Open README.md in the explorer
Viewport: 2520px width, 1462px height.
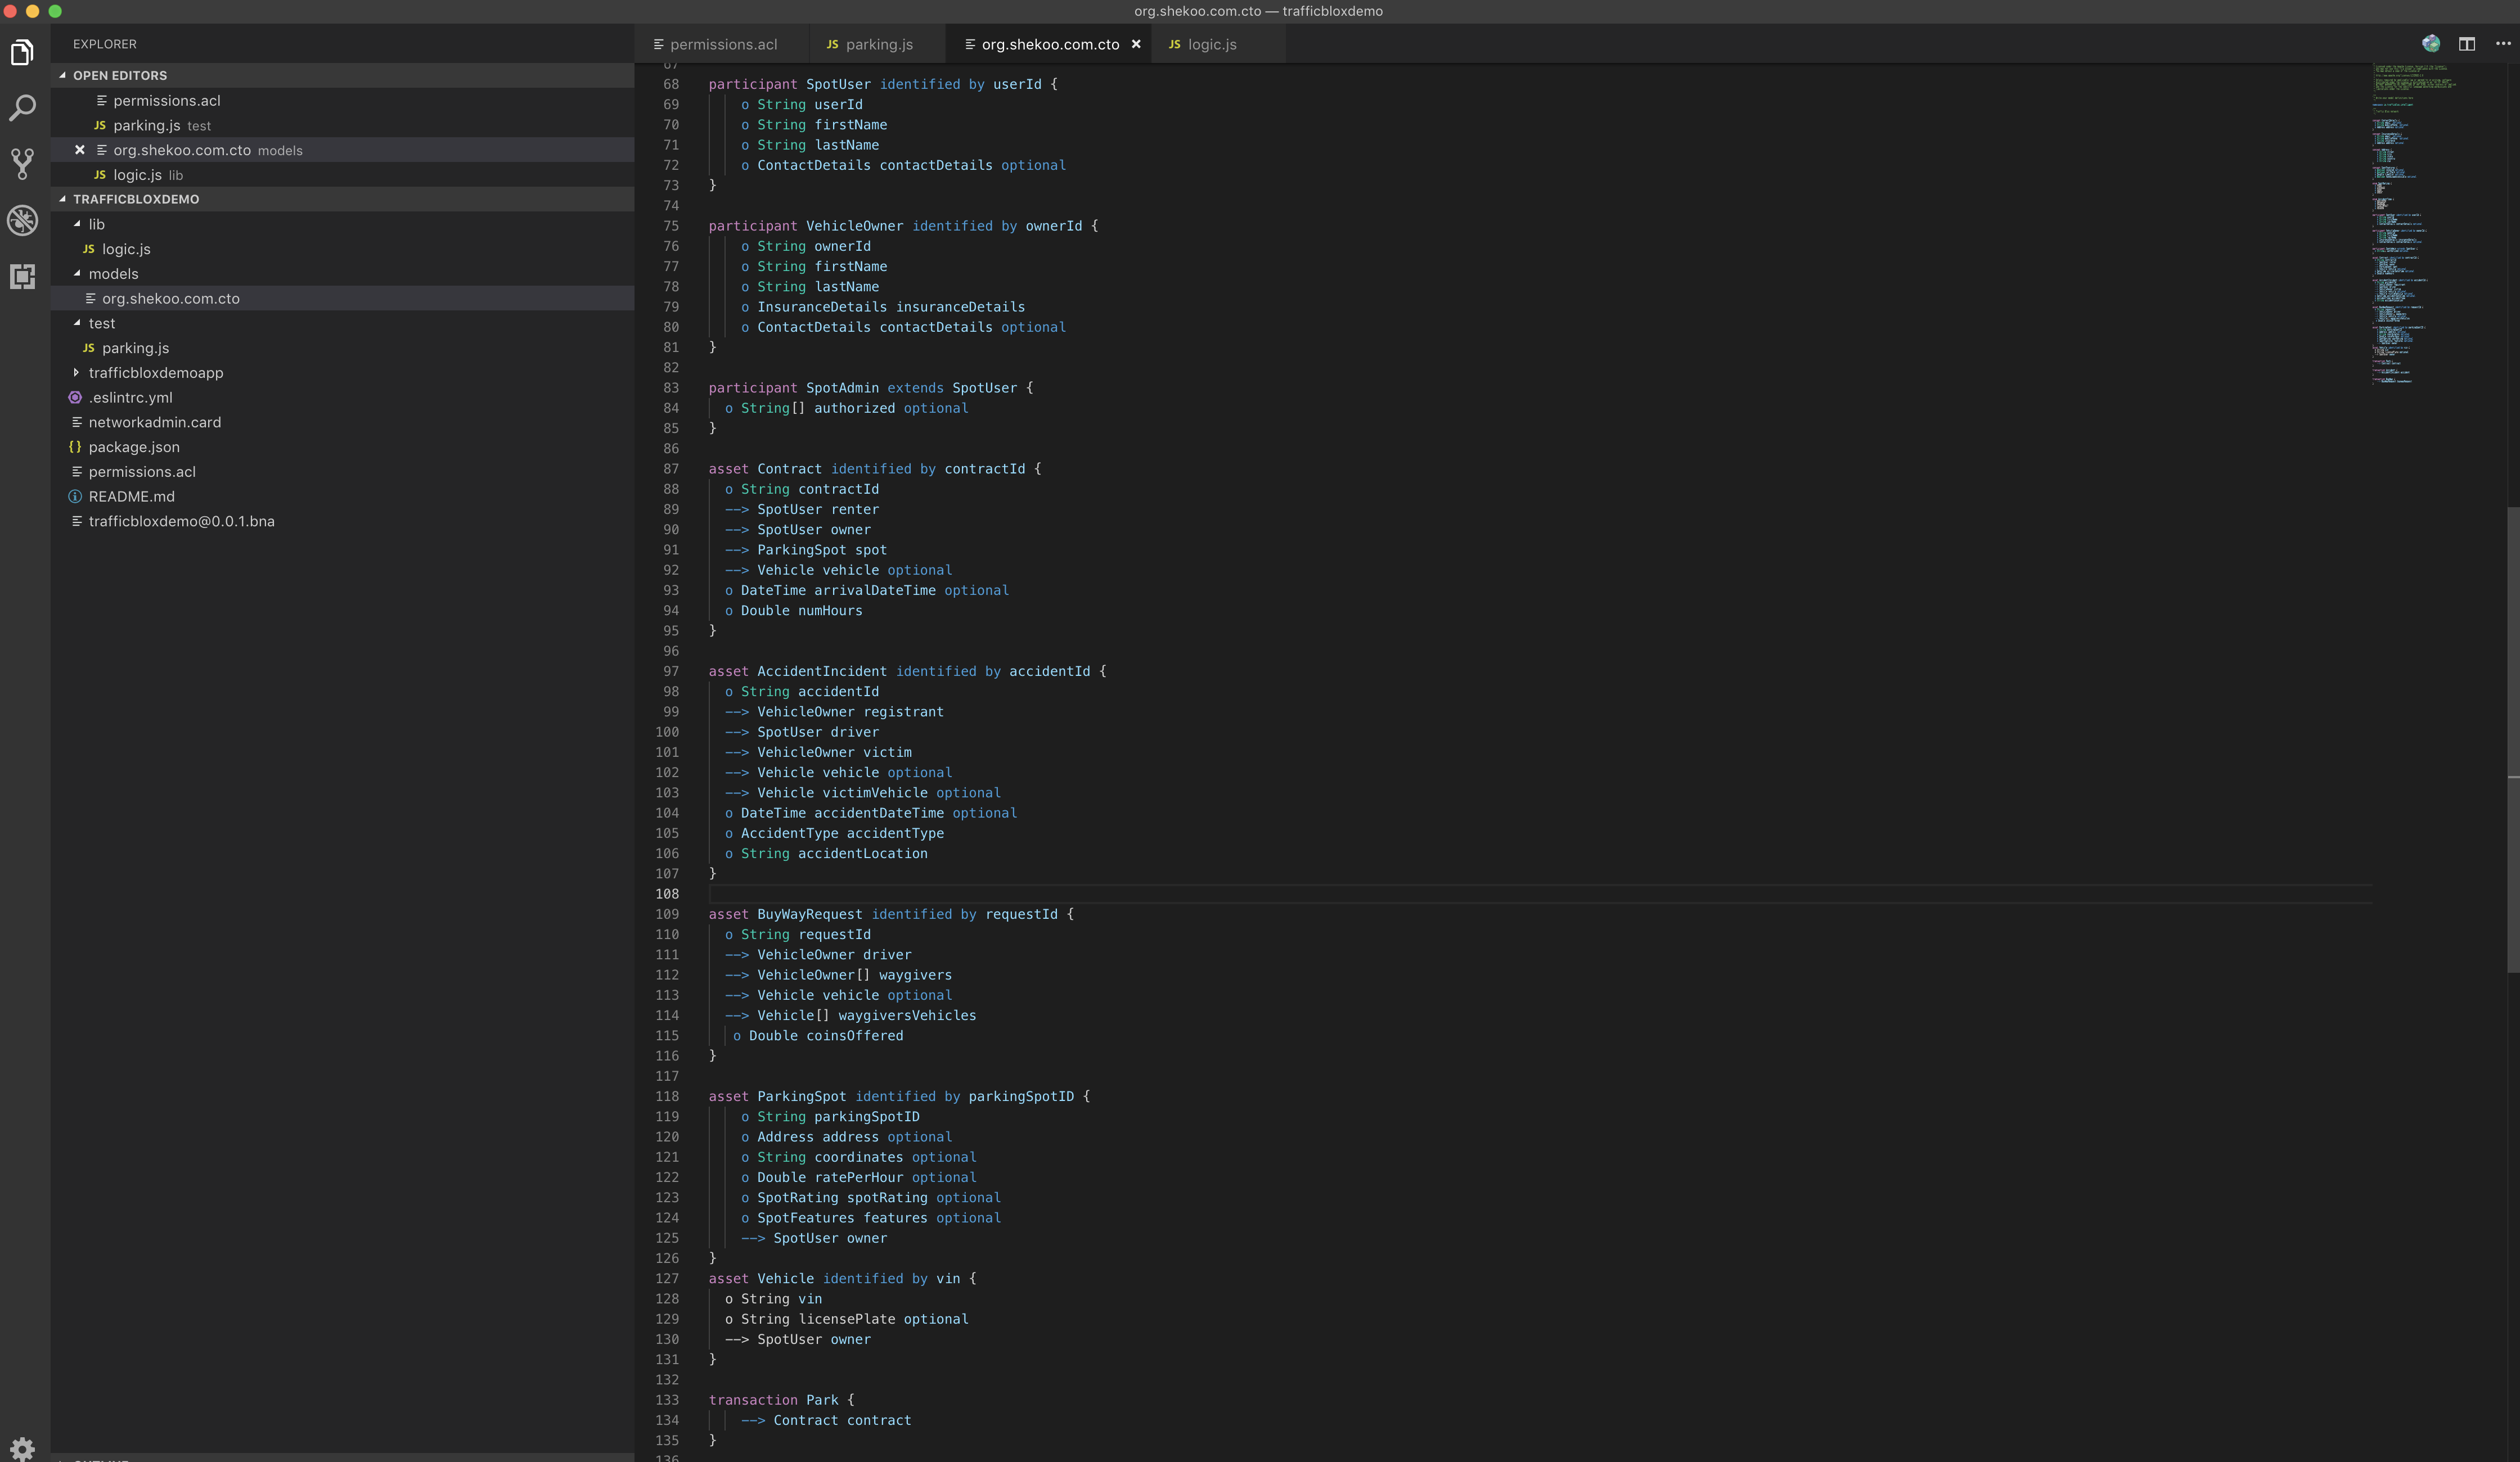pyautogui.click(x=131, y=497)
